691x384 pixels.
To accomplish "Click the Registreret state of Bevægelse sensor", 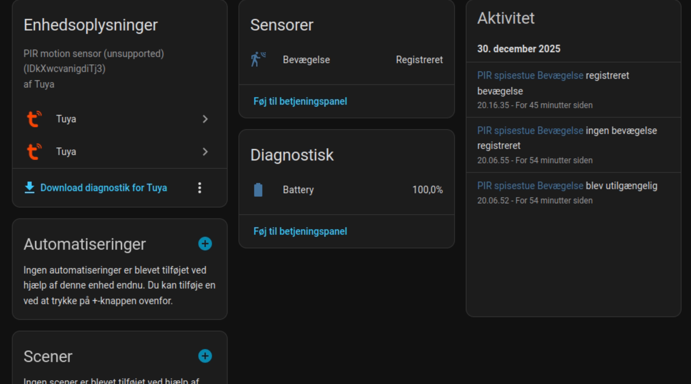I will [419, 60].
